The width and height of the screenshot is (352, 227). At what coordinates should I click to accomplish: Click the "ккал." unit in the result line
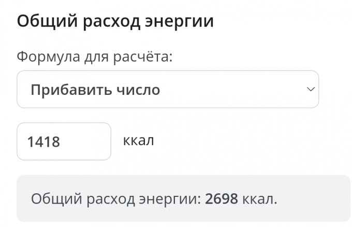(x=260, y=198)
